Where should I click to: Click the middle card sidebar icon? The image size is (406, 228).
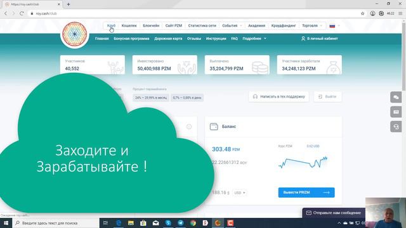coord(396,112)
